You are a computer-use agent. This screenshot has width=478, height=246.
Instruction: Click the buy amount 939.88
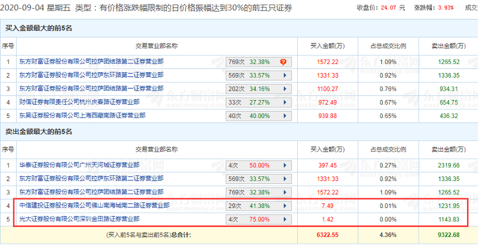pyautogui.click(x=328, y=116)
